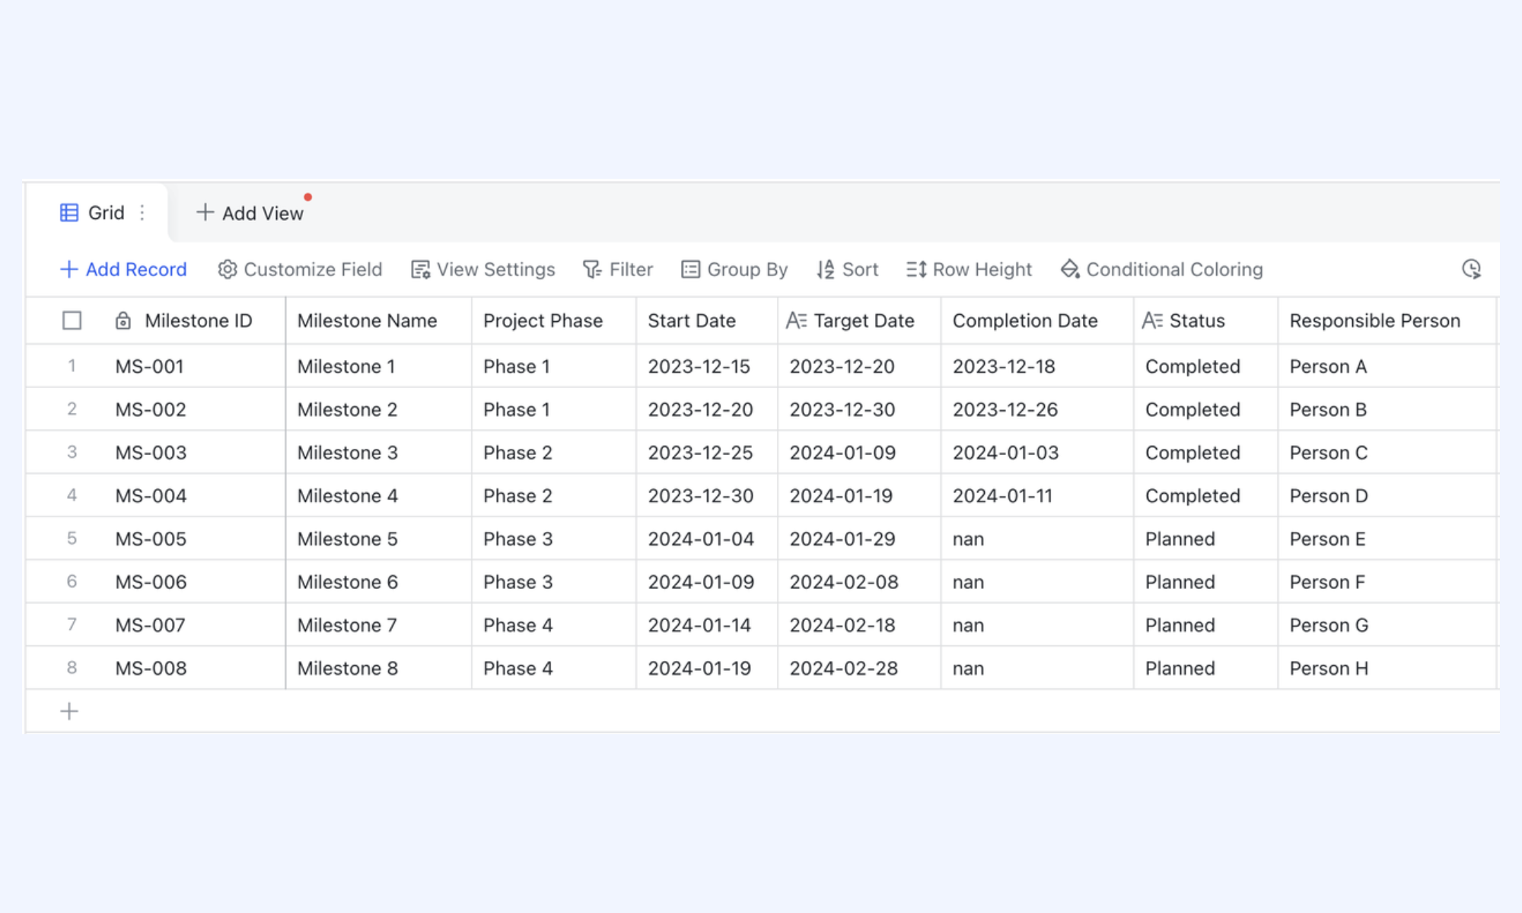The height and width of the screenshot is (913, 1522).
Task: Click the Add View tab button
Action: (250, 213)
